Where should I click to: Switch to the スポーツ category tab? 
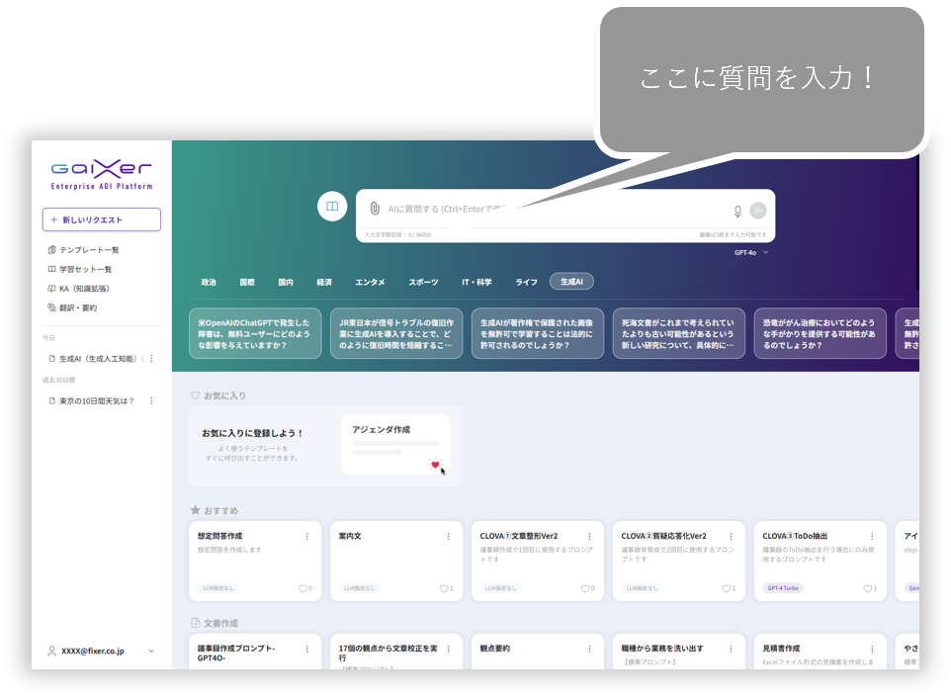423,282
